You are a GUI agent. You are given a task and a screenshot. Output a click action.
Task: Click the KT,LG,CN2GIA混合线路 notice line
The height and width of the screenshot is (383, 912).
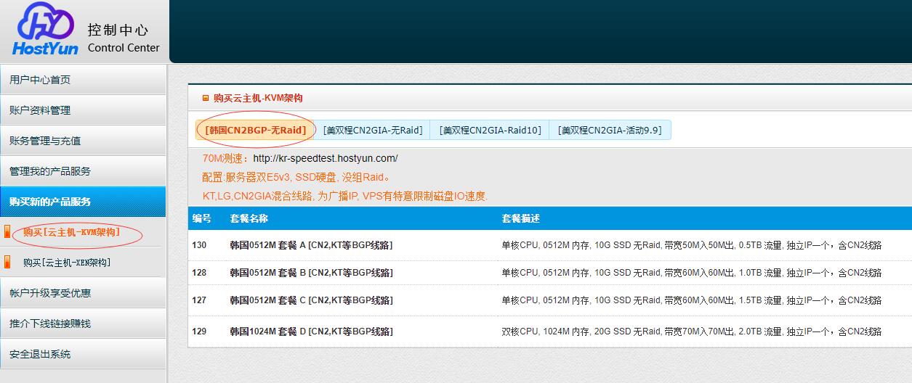(345, 196)
